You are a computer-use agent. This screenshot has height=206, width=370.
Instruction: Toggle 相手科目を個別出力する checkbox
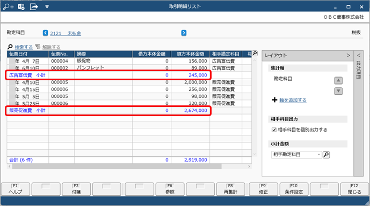point(274,130)
